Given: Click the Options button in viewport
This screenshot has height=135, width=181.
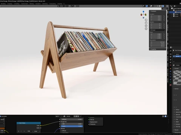Looking at the screenshot, I should click(165, 9).
